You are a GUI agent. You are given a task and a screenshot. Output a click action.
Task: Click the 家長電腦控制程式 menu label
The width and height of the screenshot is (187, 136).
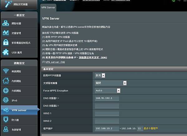[x=21, y=43]
